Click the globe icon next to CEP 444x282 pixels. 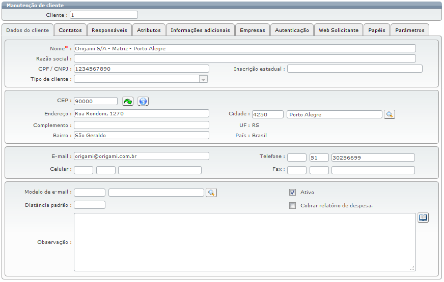point(143,101)
